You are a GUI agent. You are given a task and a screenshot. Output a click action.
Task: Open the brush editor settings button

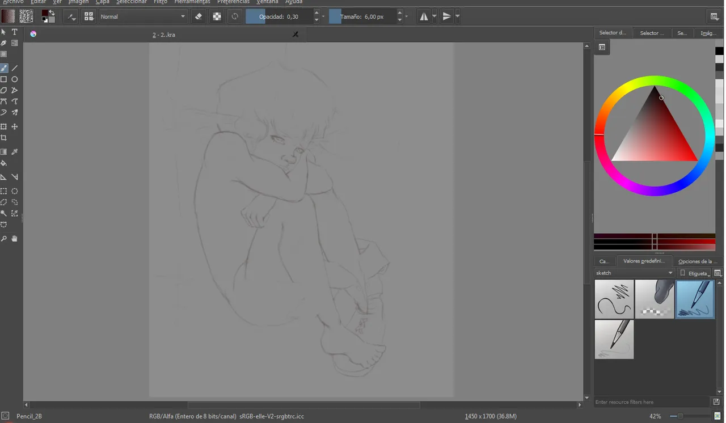pyautogui.click(x=71, y=16)
